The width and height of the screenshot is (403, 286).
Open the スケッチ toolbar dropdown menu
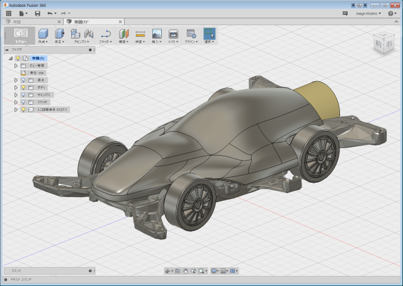click(x=105, y=42)
